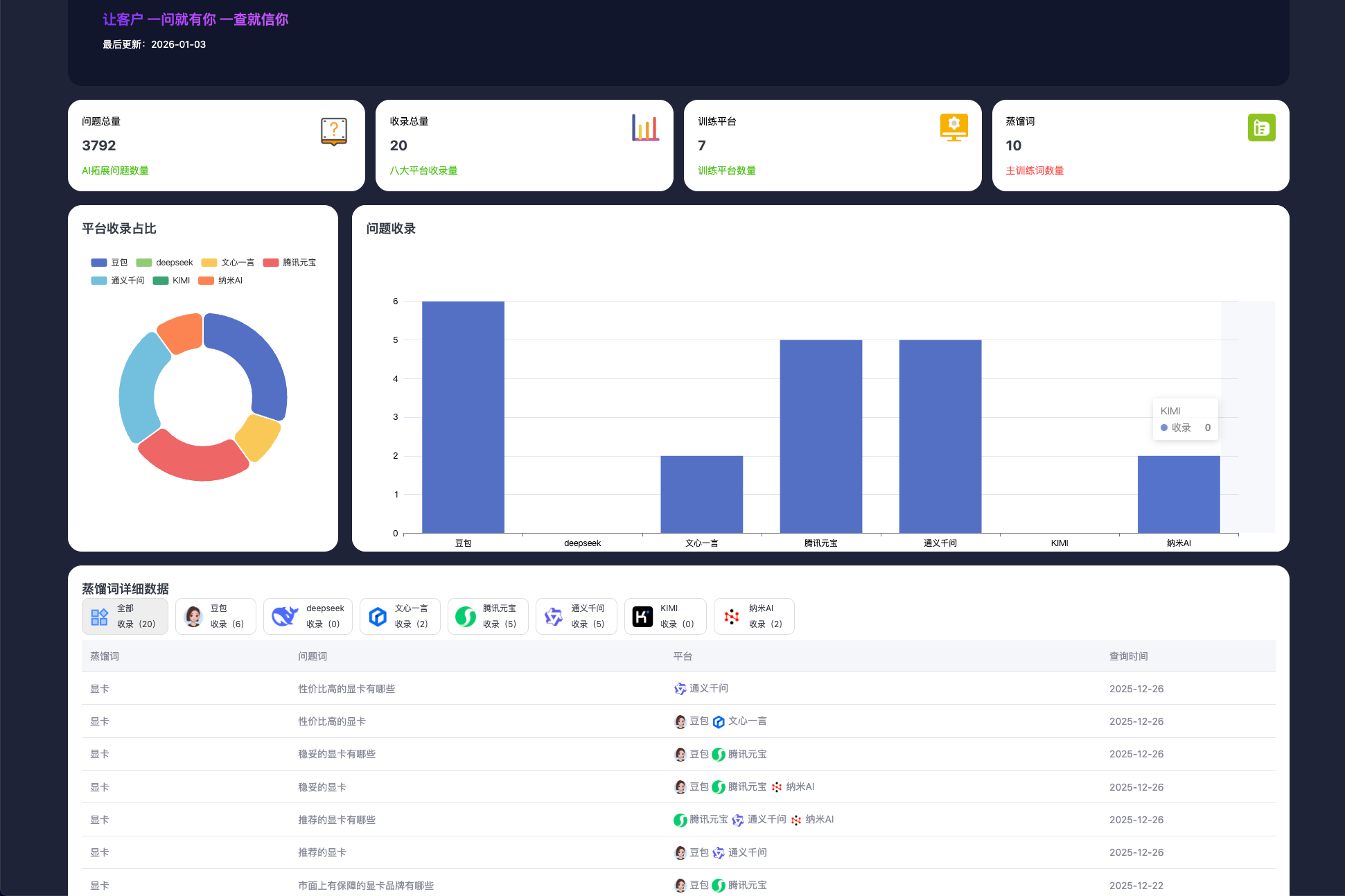Click the 腾讯元宝 green icon in filter tabs
The height and width of the screenshot is (896, 1345).
tap(466, 616)
